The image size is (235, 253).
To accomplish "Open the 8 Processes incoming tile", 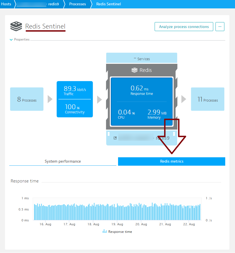I will tap(27, 99).
